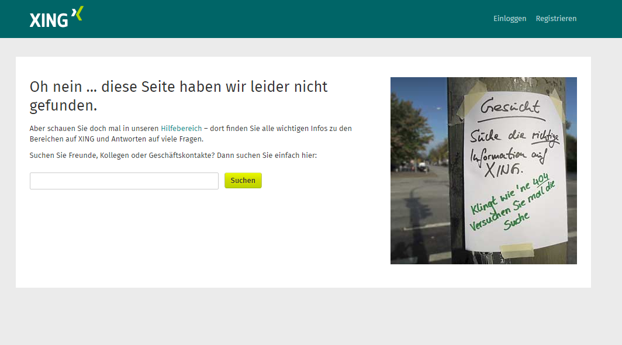Open the Registrieren sign-up link
Image resolution: width=622 pixels, height=345 pixels.
(x=556, y=19)
